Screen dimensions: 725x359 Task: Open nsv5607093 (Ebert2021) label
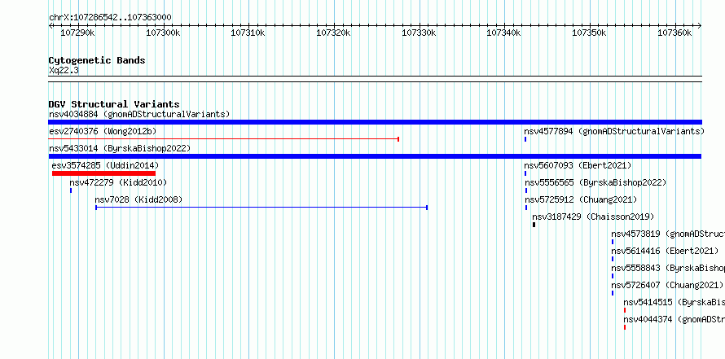tap(578, 165)
